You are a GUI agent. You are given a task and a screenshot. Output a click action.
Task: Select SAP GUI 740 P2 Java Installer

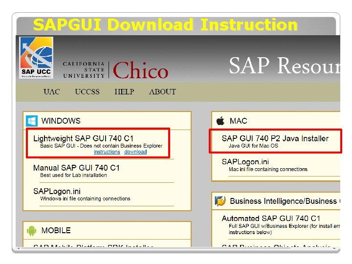pyautogui.click(x=275, y=138)
